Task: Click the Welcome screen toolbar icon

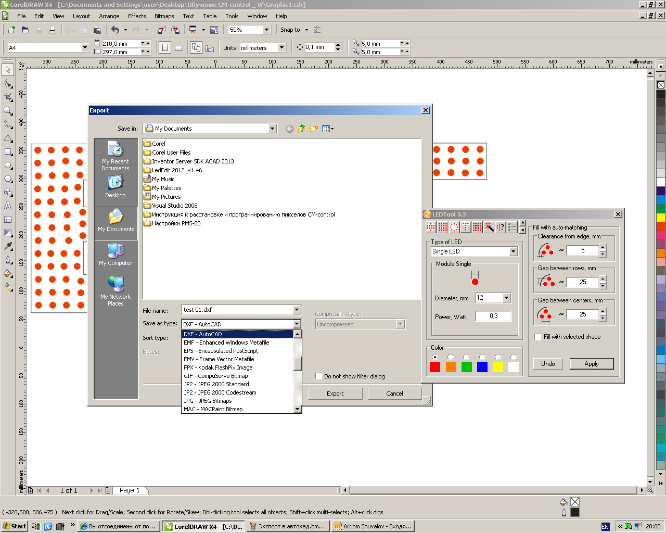Action: (x=214, y=30)
